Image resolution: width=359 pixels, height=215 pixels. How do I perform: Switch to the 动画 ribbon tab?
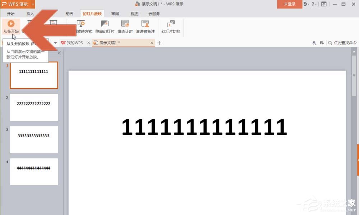click(x=69, y=14)
